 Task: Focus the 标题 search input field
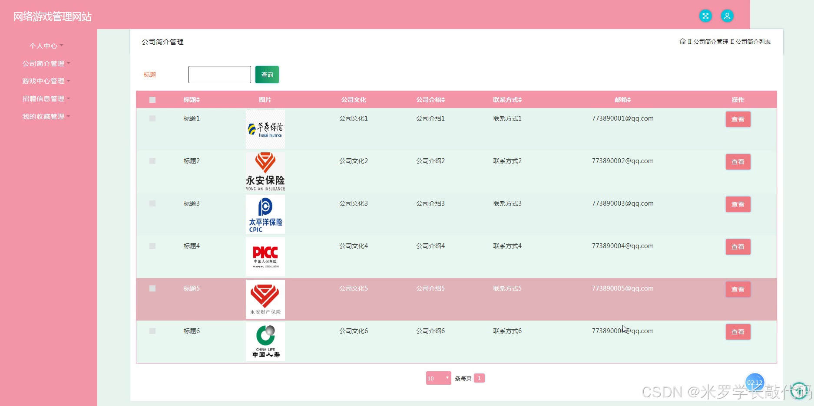(x=220, y=75)
